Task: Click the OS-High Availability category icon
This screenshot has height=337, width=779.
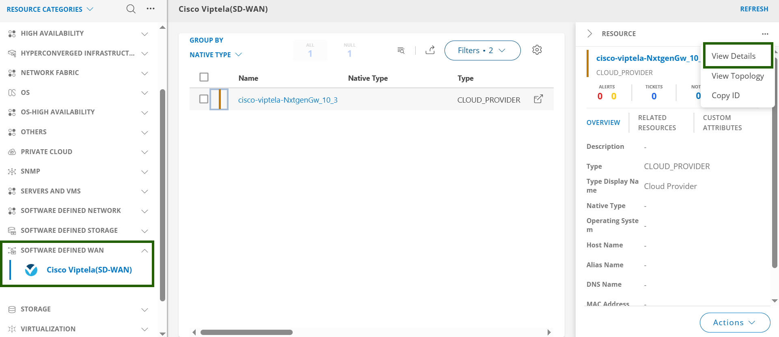Action: (x=12, y=112)
